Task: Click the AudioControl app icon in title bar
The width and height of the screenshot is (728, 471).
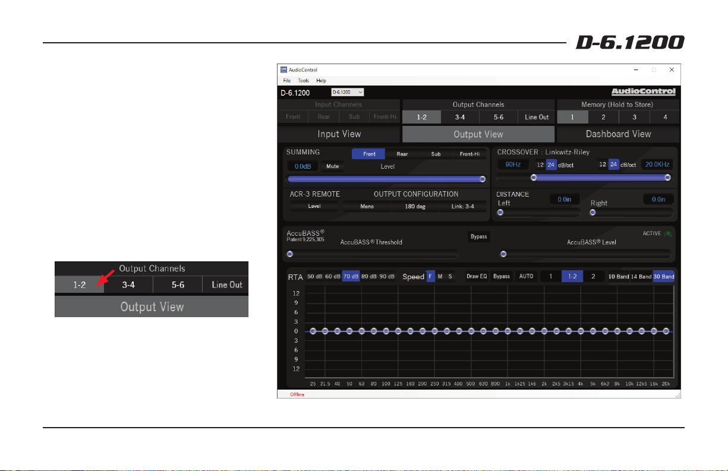Action: [x=283, y=69]
